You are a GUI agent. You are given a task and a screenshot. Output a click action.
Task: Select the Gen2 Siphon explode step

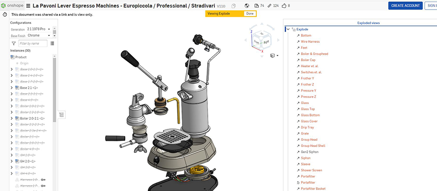(x=309, y=152)
